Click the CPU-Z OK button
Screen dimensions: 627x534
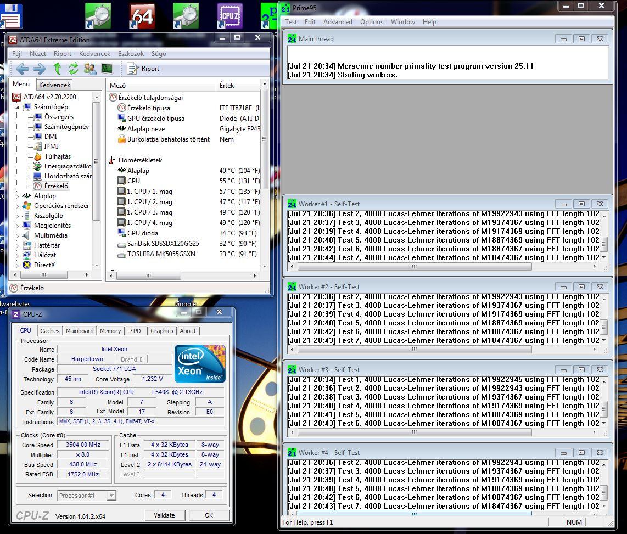point(209,515)
